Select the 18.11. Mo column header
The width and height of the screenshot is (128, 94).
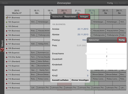pyautogui.click(x=37, y=12)
